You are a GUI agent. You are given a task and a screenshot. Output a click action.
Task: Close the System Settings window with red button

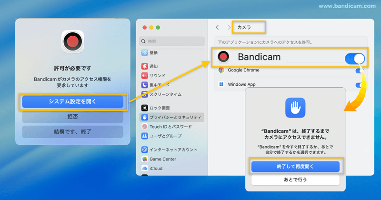(x=145, y=28)
